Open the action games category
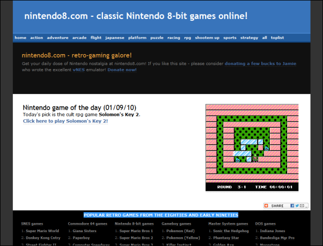Screen dimensions: 323x246 tap(37, 38)
